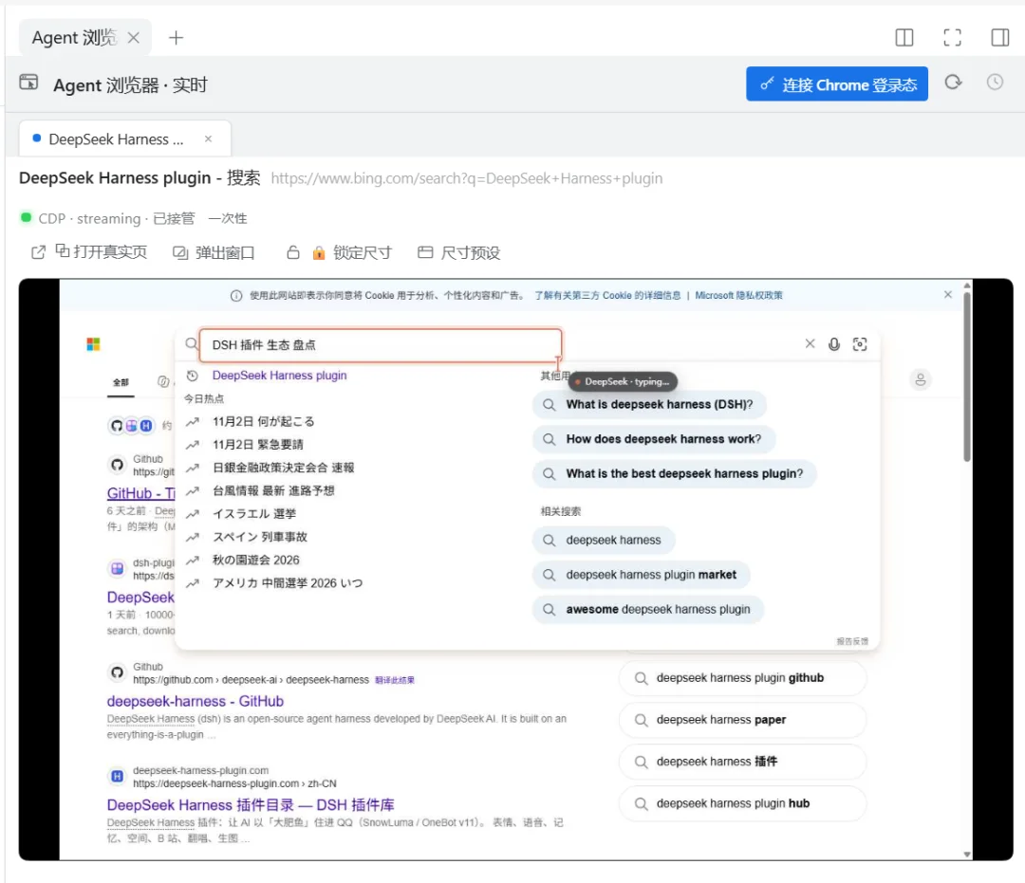
Task: Select trending イスラエル 選挙
Action: pos(254,513)
